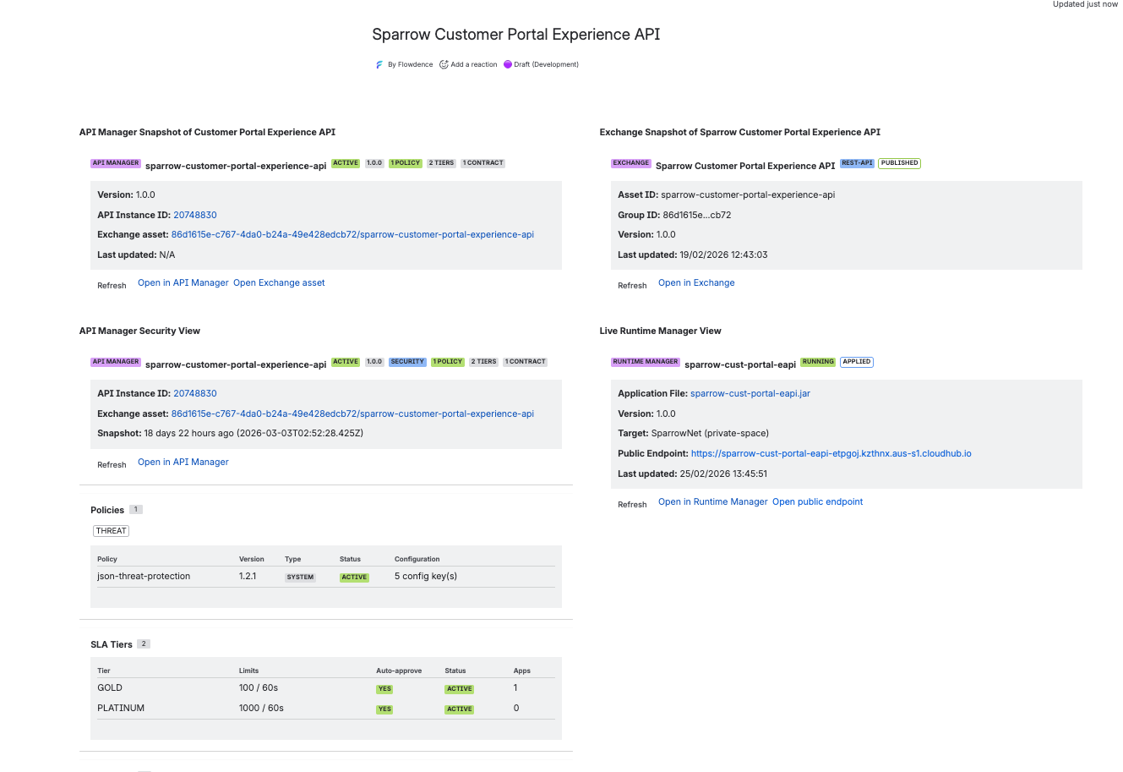
Task: Click the SECURITY badge in the Security View
Action: click(407, 362)
